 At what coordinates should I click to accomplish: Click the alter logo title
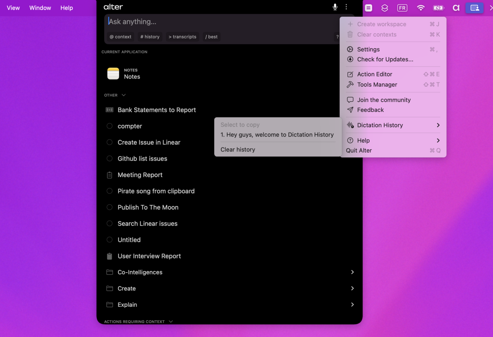113,7
